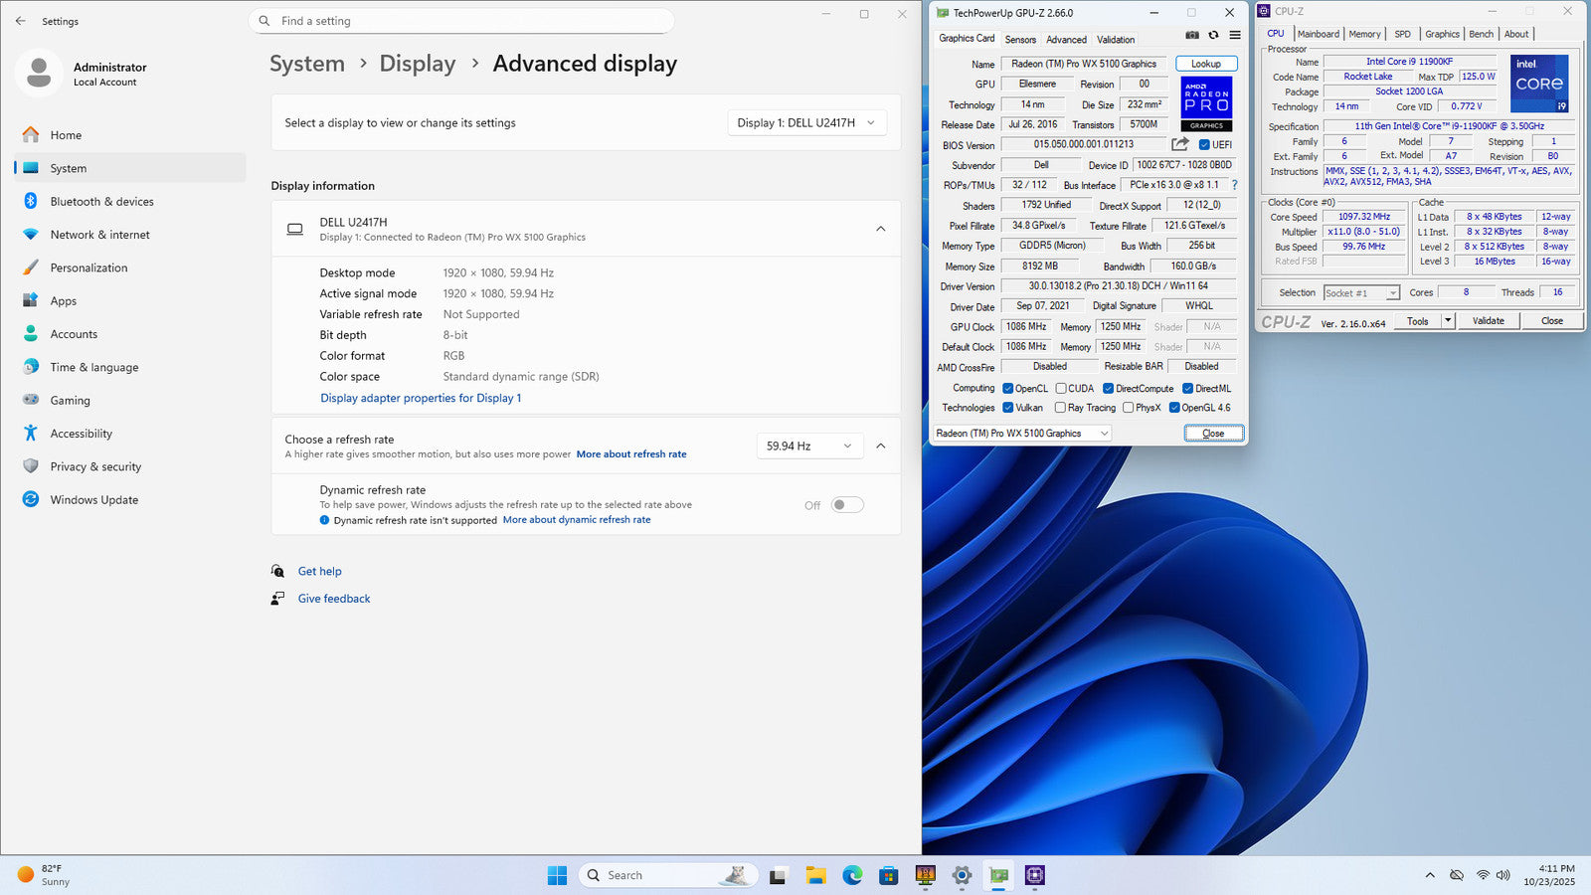The width and height of the screenshot is (1591, 895).
Task: Open Display adapter properties for Display 1
Action: [x=421, y=398]
